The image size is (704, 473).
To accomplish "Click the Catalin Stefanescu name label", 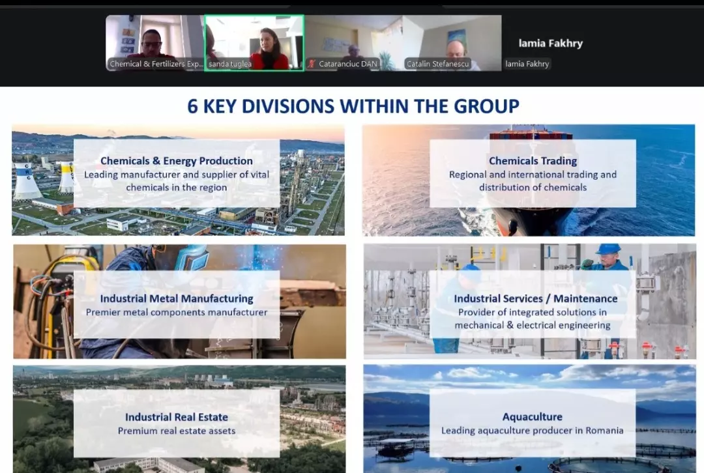I will click(x=438, y=64).
